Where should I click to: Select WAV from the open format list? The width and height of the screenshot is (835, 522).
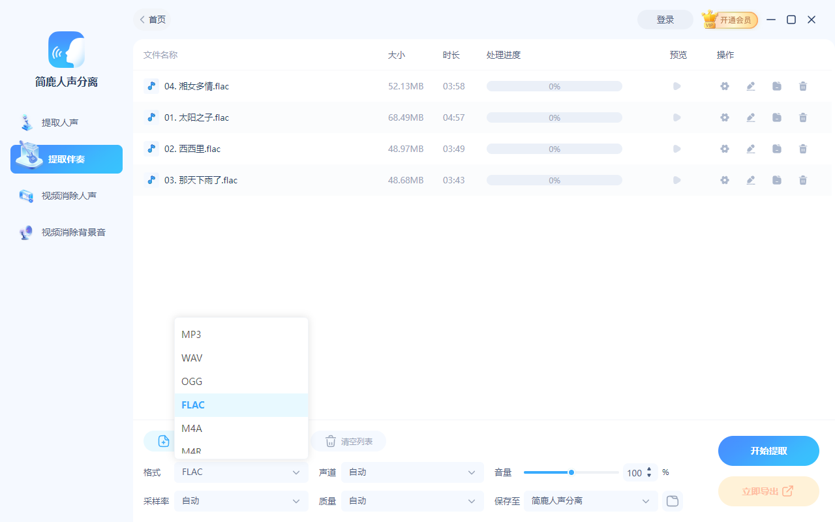tap(192, 358)
